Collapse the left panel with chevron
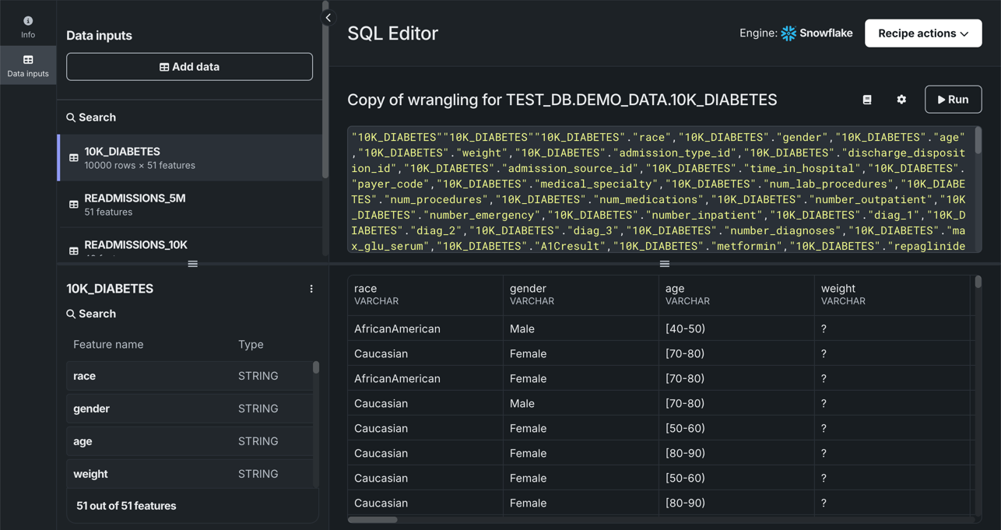This screenshot has width=1001, height=530. (328, 17)
